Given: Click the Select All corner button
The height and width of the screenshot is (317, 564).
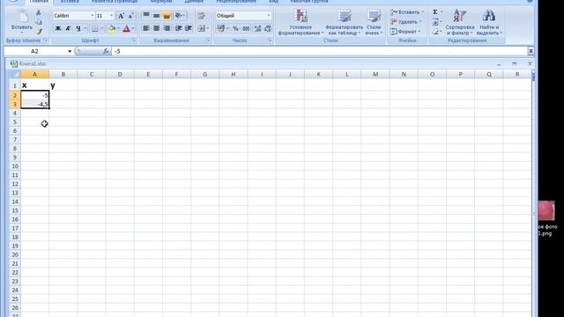Looking at the screenshot, I should pyautogui.click(x=15, y=74).
